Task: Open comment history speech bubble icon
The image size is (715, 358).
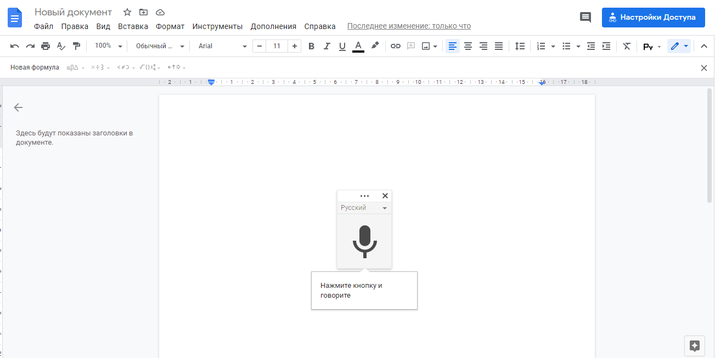Action: (x=585, y=17)
